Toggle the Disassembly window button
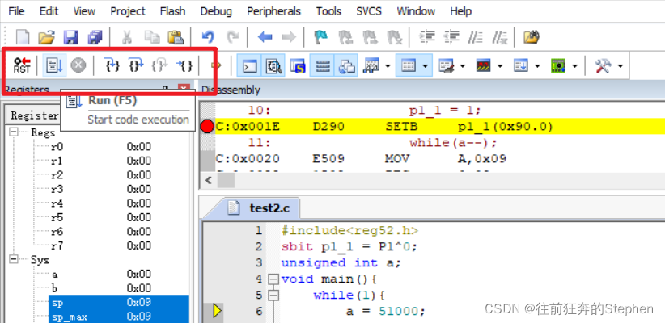Image resolution: width=665 pixels, height=323 pixels. point(273,65)
